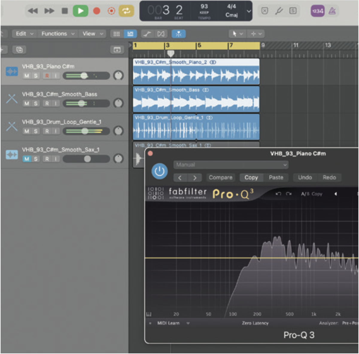This screenshot has height=354, width=359.
Task: Mute the VHB_93_Drum_Loop_Gentle_1 track
Action: 27,131
